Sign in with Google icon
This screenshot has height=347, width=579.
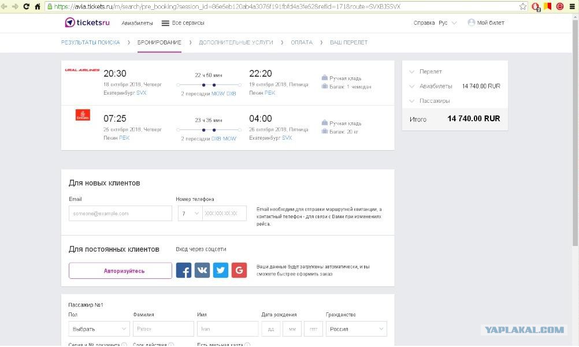239,270
